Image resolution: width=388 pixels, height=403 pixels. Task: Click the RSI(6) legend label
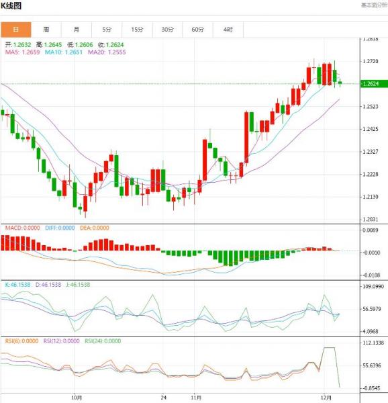[22, 341]
